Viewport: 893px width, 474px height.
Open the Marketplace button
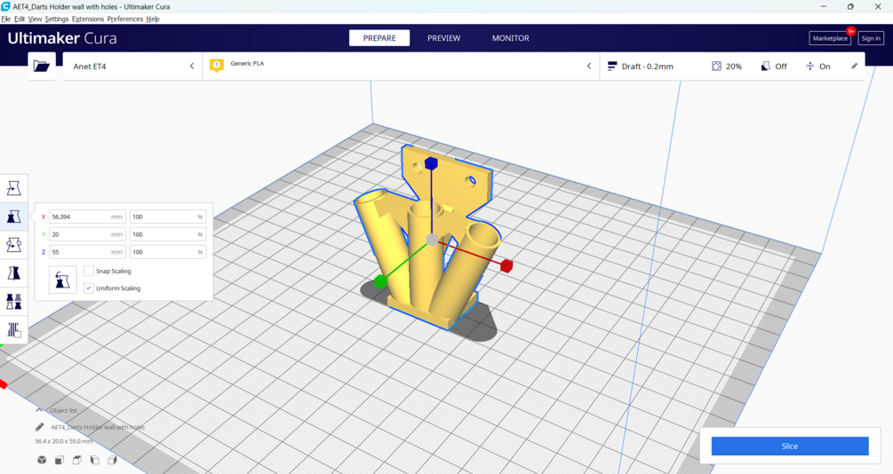[x=830, y=38]
